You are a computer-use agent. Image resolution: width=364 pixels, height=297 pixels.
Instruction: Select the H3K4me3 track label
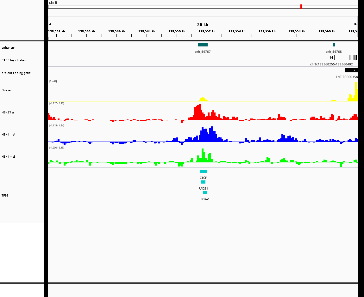9,157
